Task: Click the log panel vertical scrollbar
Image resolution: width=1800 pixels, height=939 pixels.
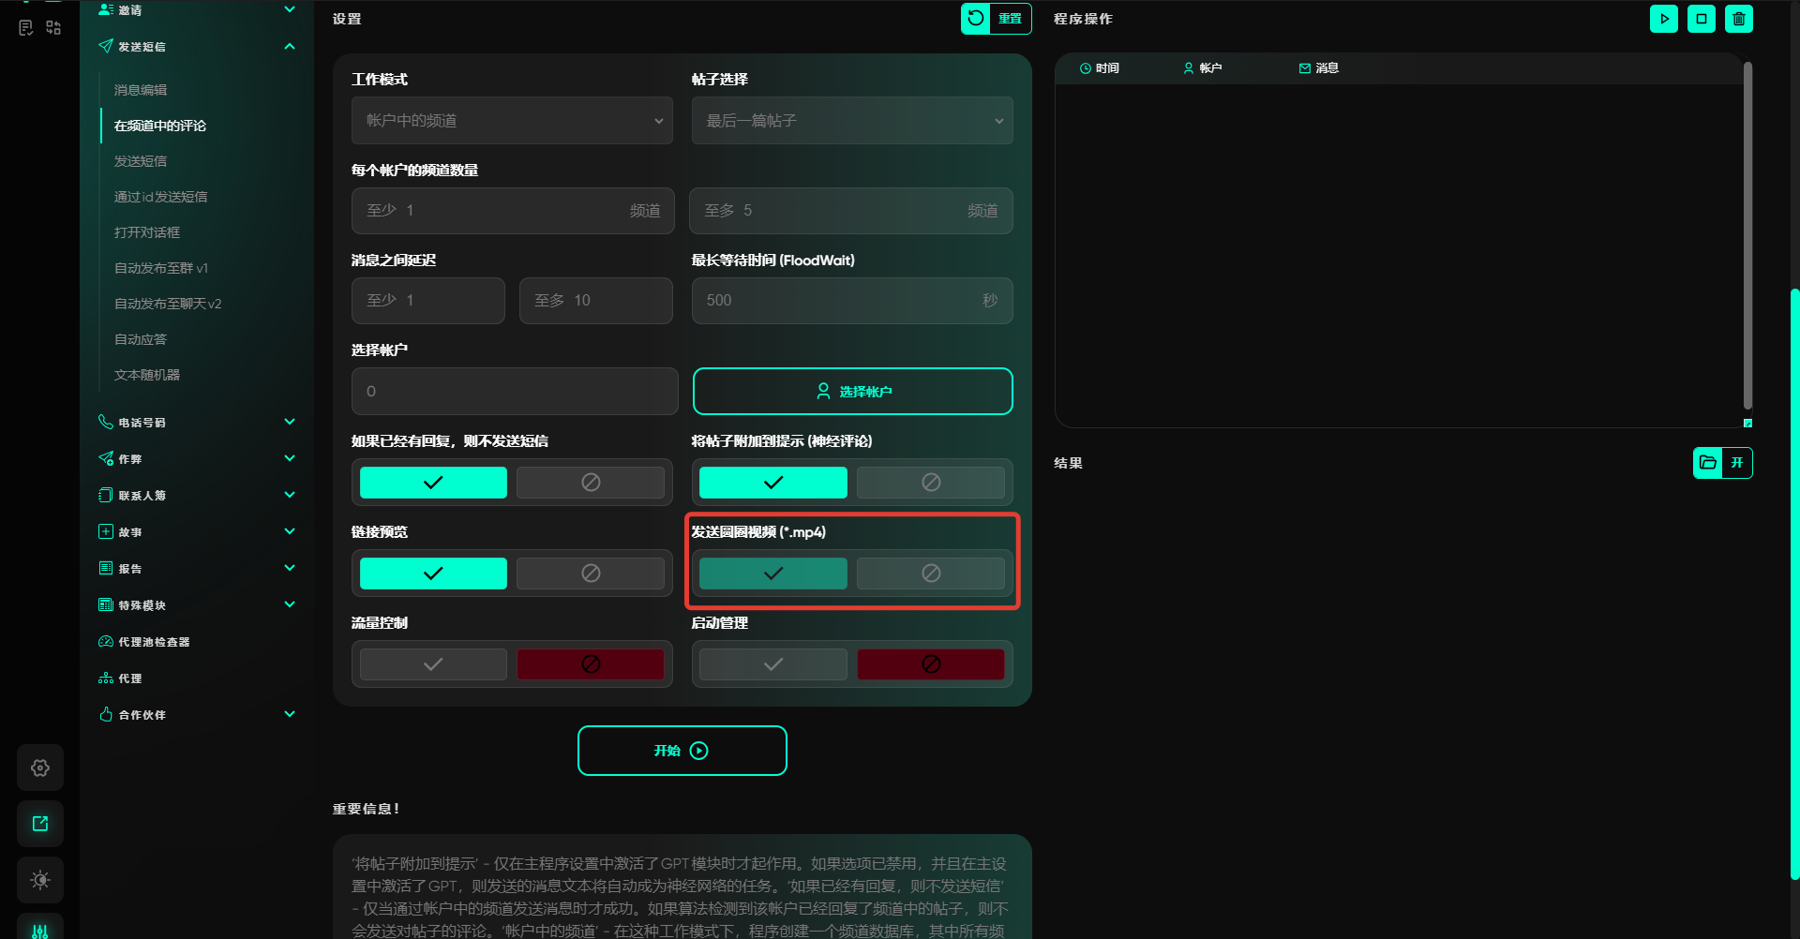Action: (1747, 234)
